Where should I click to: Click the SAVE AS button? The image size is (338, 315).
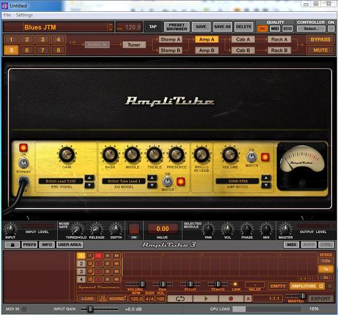[x=222, y=27]
